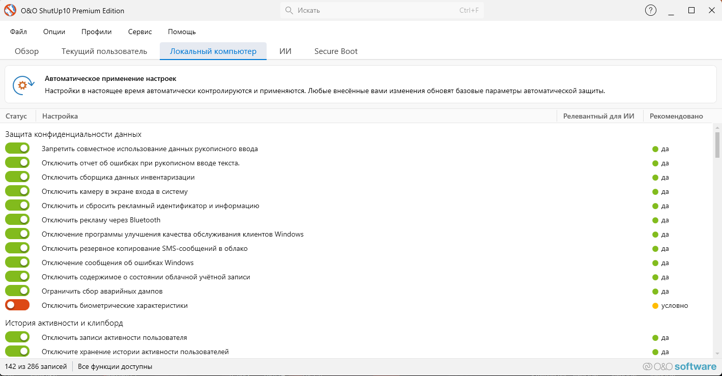Sort by the Статус column header
Screen dimensions: 722x376
click(16, 116)
